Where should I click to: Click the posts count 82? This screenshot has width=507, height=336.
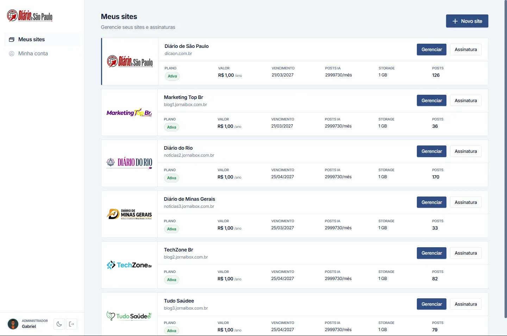435,279
